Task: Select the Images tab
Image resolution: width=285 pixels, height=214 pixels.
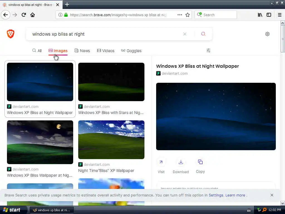Action: click(58, 51)
